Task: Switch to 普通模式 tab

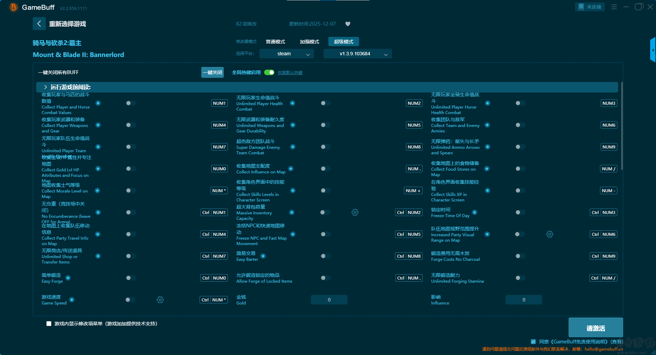Action: click(275, 42)
